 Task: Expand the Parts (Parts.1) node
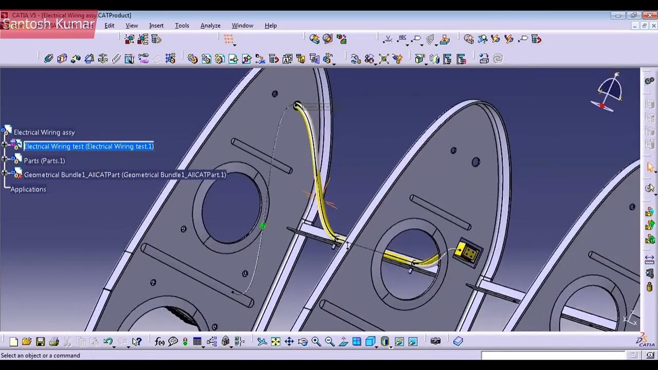[5, 160]
